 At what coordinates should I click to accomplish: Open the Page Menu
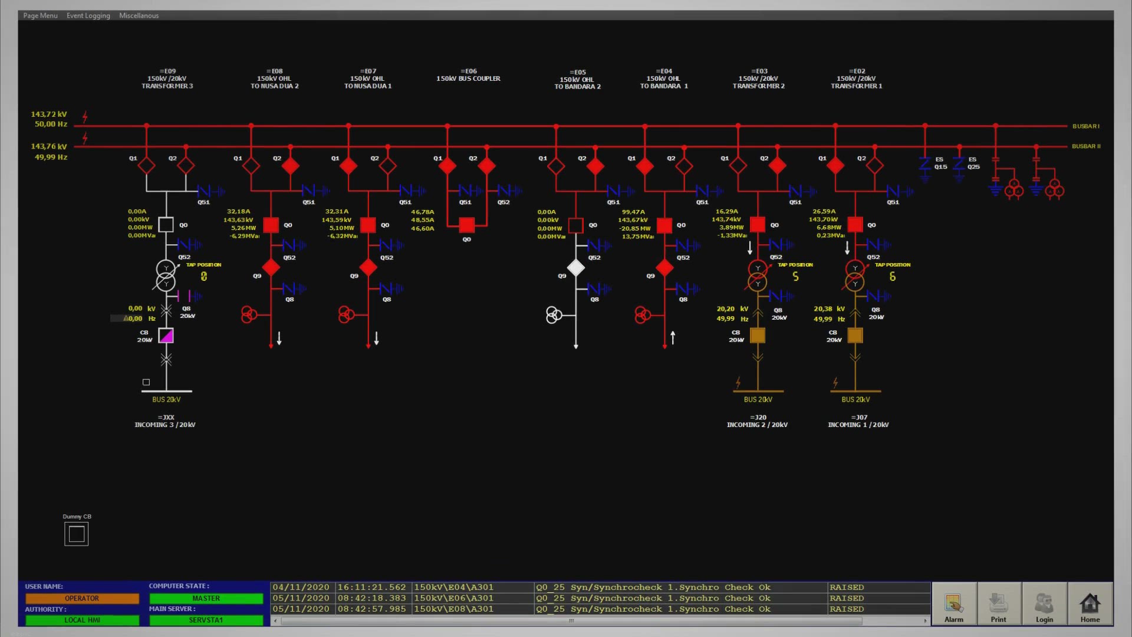40,15
